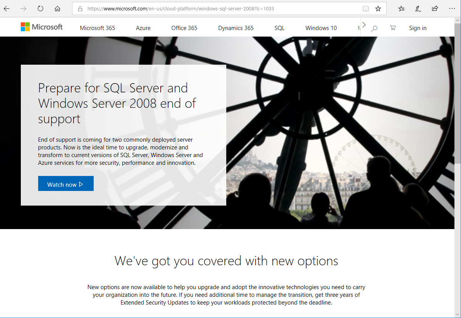Screen dimensions: 461x318
Task: Open the shopping cart
Action: coord(393,28)
